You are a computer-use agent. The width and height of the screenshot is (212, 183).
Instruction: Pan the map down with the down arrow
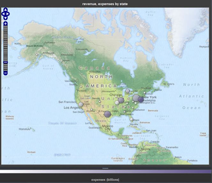click(x=5, y=18)
